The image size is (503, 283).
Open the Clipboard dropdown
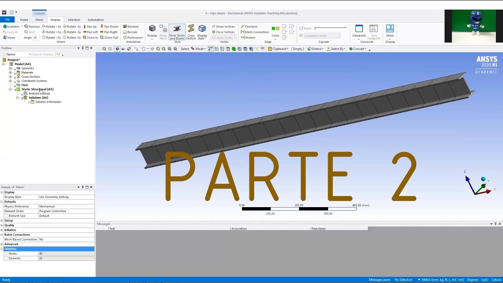click(x=278, y=49)
